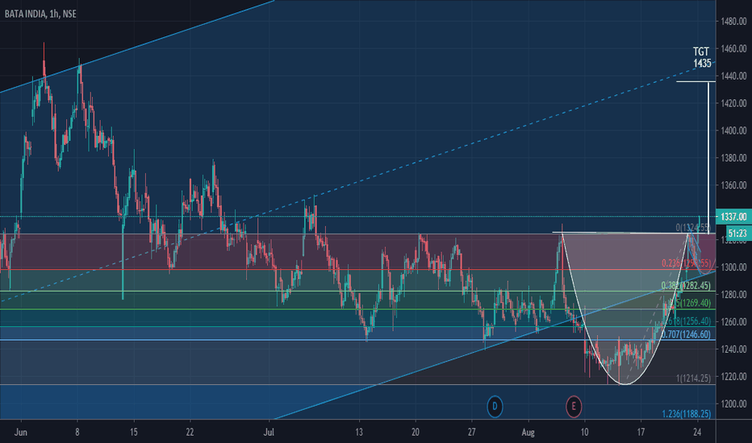The height and width of the screenshot is (443, 752).
Task: Click the Aug date label on time axis
Action: point(528,432)
